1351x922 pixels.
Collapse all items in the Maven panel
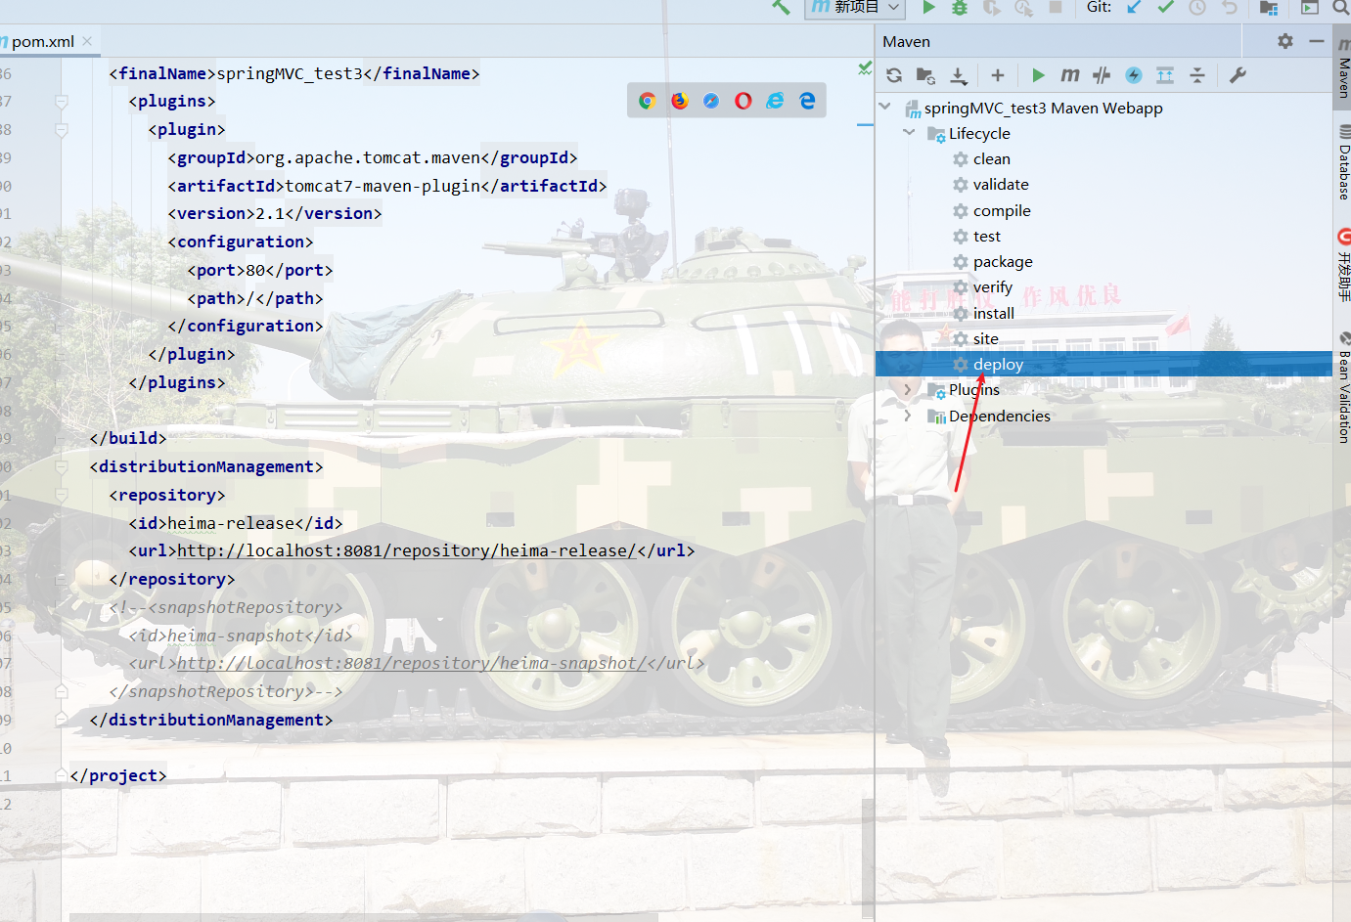tap(1197, 75)
